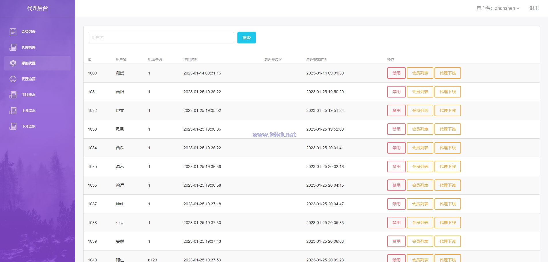The width and height of the screenshot is (548, 262).
Task: Click 禁用 for user 高阳
Action: tap(396, 92)
